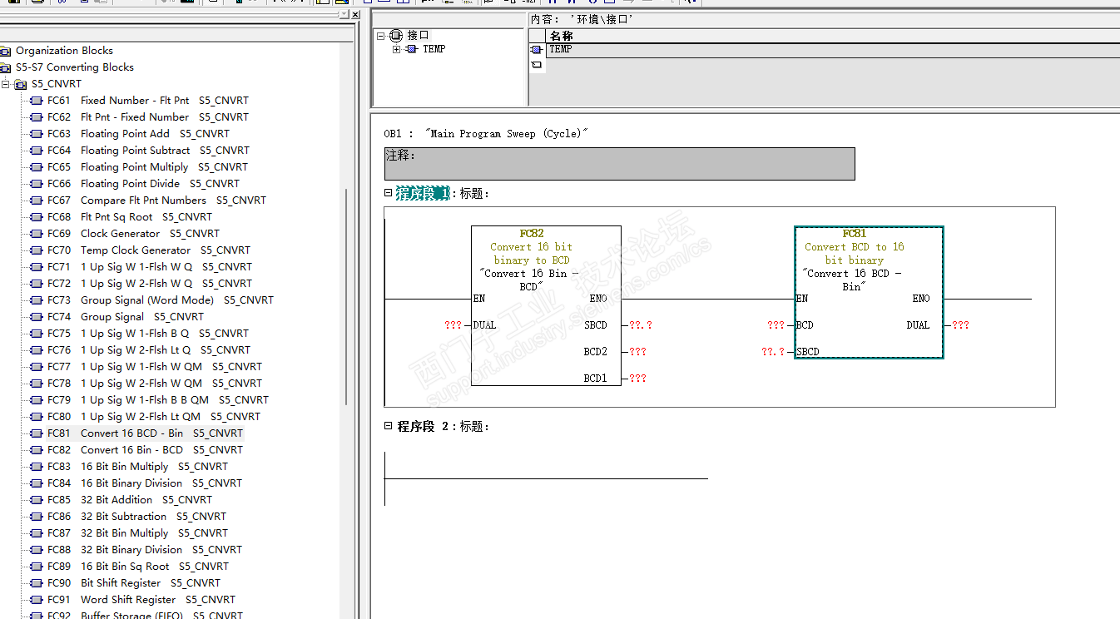Viewport: 1120px width, 619px height.
Task: Select the FC69 Clock Generator block icon
Action: click(36, 234)
